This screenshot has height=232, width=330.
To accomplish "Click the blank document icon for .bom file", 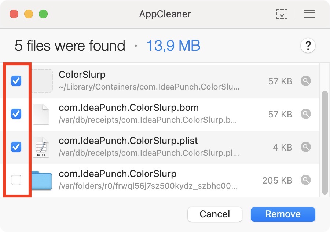I will 41,114.
